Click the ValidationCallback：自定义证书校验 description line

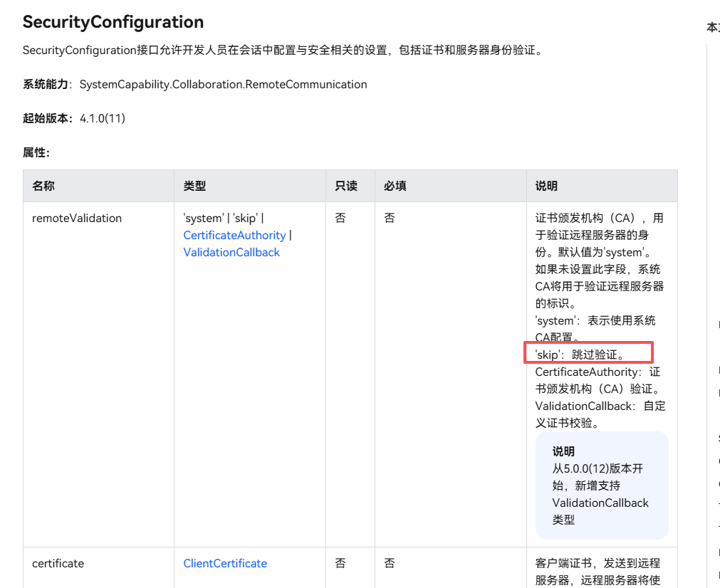[600, 414]
